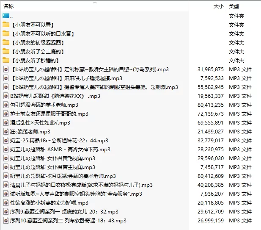Click the "MP3 文件" type in the 19,563,337 row

[240, 96]
